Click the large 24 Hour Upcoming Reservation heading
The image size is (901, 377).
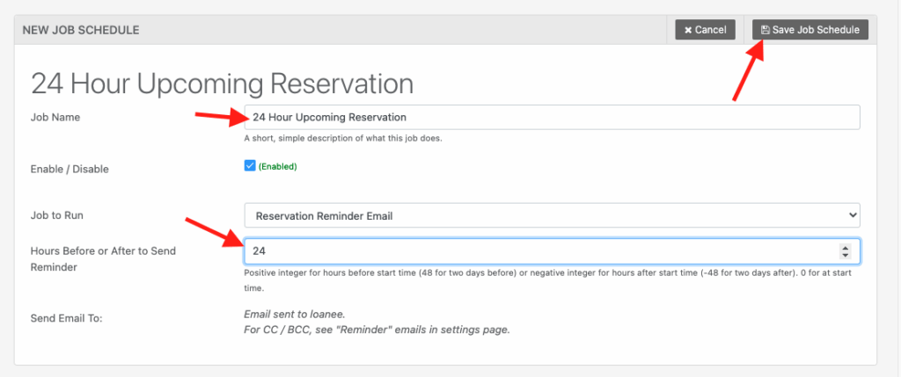coord(222,83)
